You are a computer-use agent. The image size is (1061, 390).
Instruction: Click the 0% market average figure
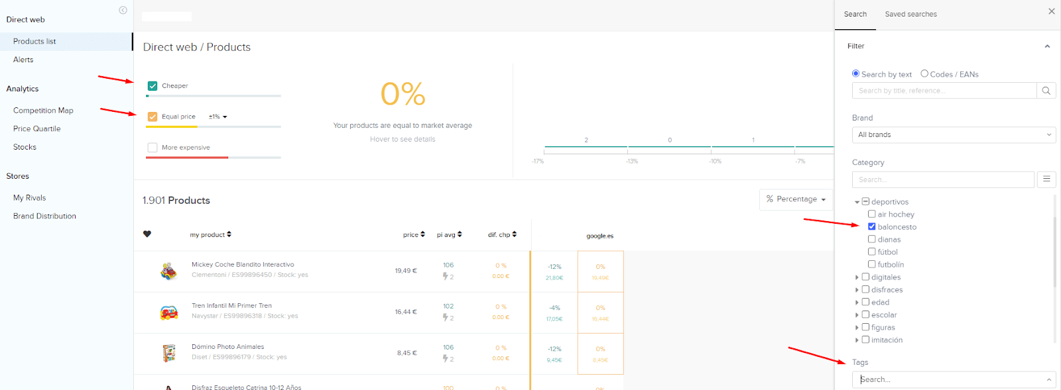(403, 93)
